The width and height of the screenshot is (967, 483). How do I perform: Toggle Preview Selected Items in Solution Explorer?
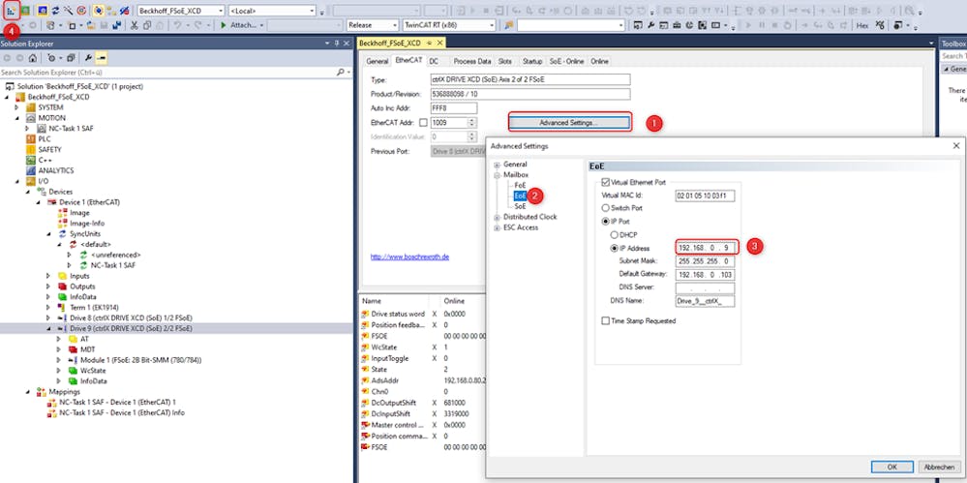(101, 58)
